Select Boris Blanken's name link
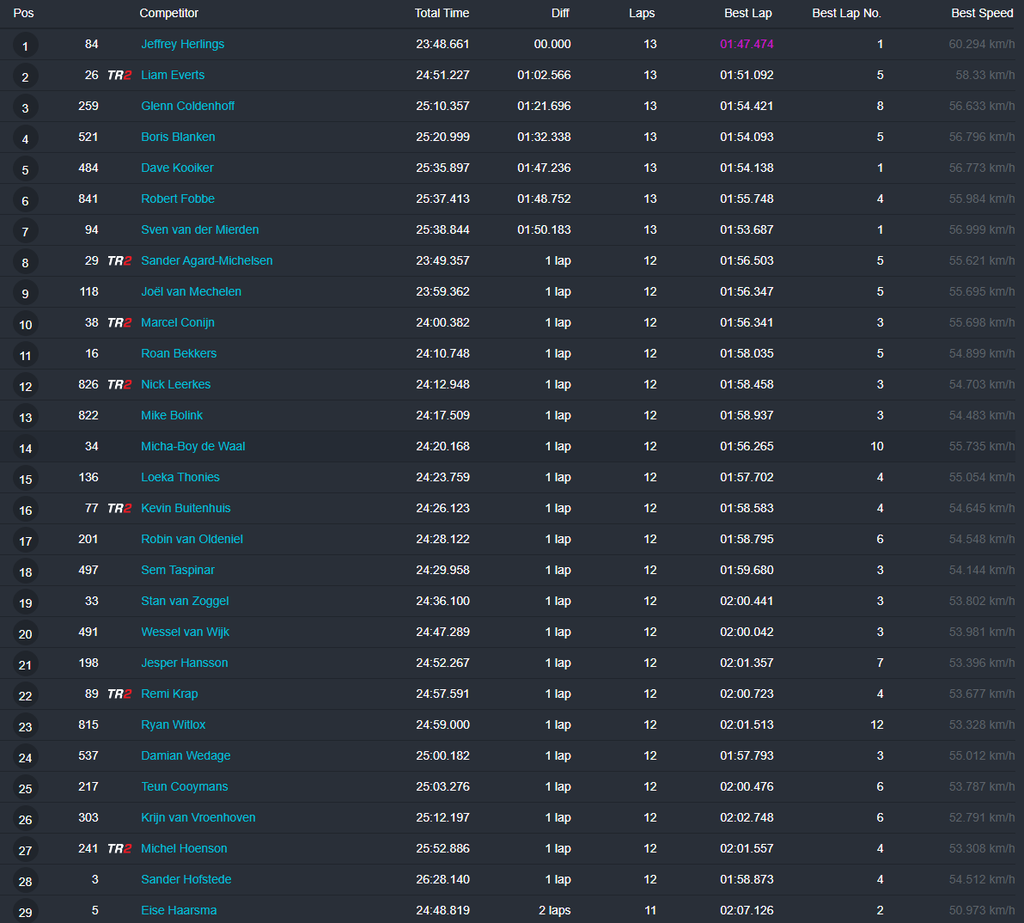Screen dimensions: 1024x923 click(x=178, y=137)
